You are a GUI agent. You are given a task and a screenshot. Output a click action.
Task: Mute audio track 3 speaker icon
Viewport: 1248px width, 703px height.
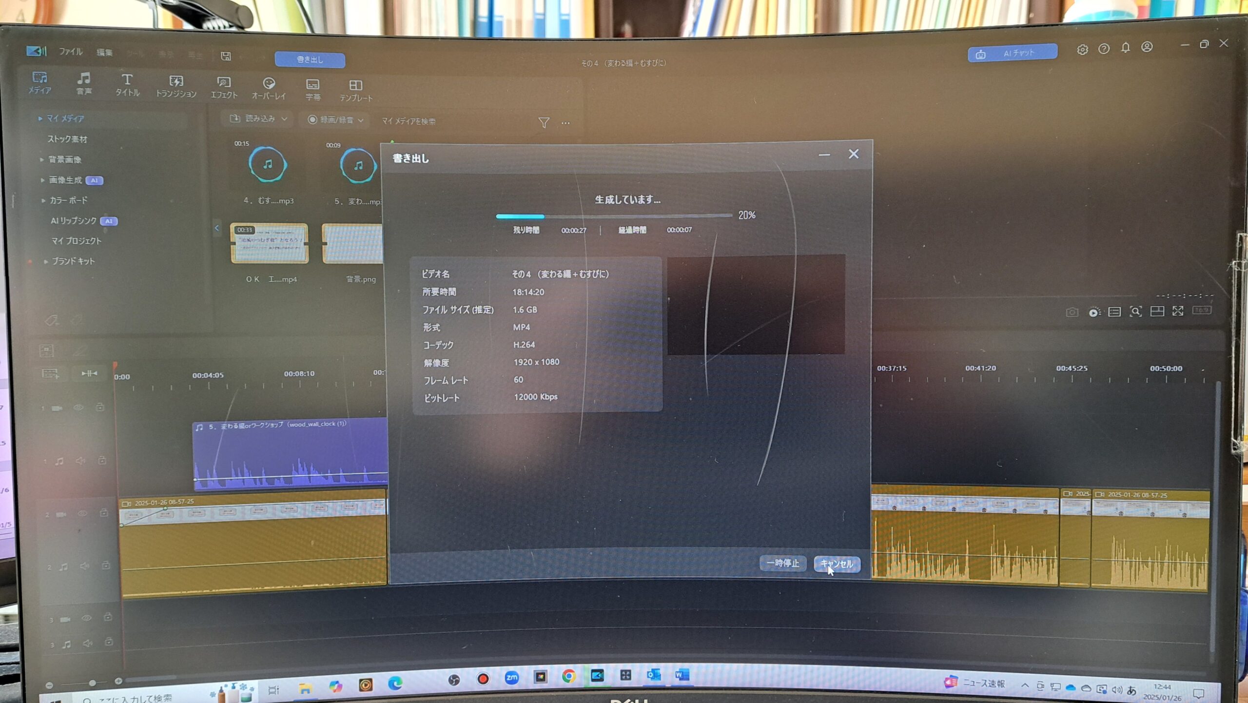(87, 643)
